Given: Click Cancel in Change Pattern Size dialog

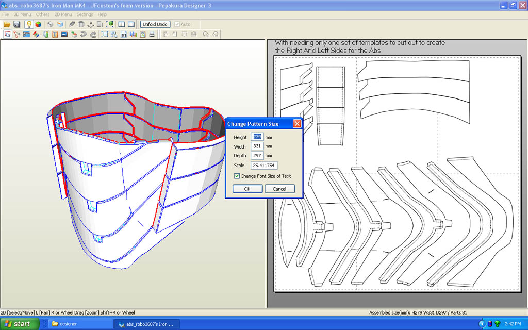Looking at the screenshot, I should [x=279, y=189].
